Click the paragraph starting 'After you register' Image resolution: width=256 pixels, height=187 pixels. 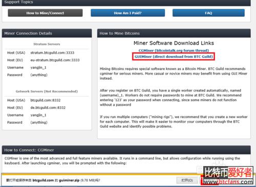pos(170,98)
